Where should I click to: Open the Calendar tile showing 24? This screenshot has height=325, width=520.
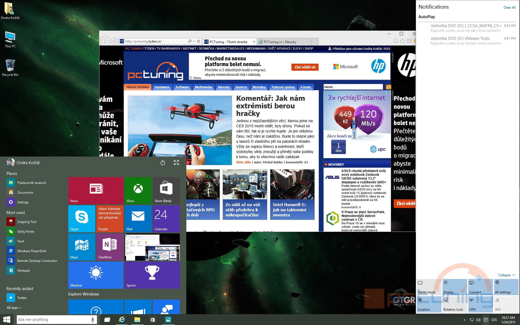coord(166,219)
